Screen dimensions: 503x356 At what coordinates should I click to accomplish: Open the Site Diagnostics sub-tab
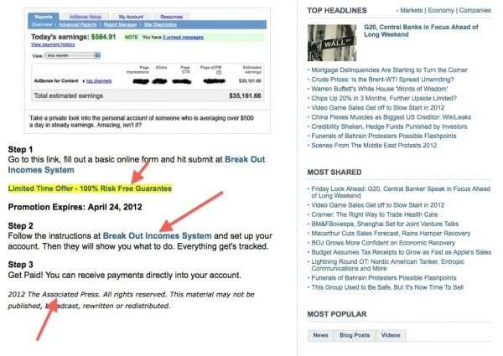coord(160,24)
